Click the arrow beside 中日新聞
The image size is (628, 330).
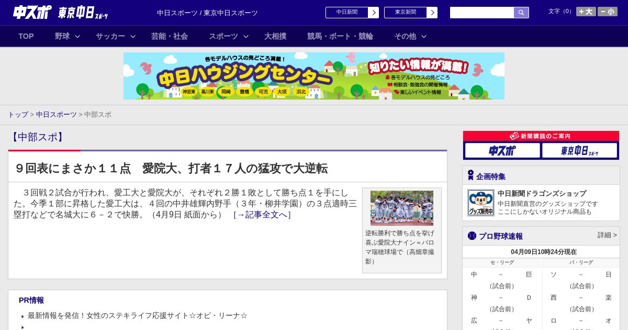point(374,13)
